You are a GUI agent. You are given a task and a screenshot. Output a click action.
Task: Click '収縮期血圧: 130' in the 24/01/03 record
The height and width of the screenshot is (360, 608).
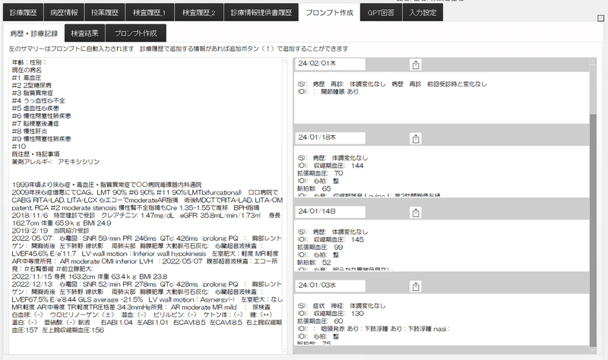(331, 313)
